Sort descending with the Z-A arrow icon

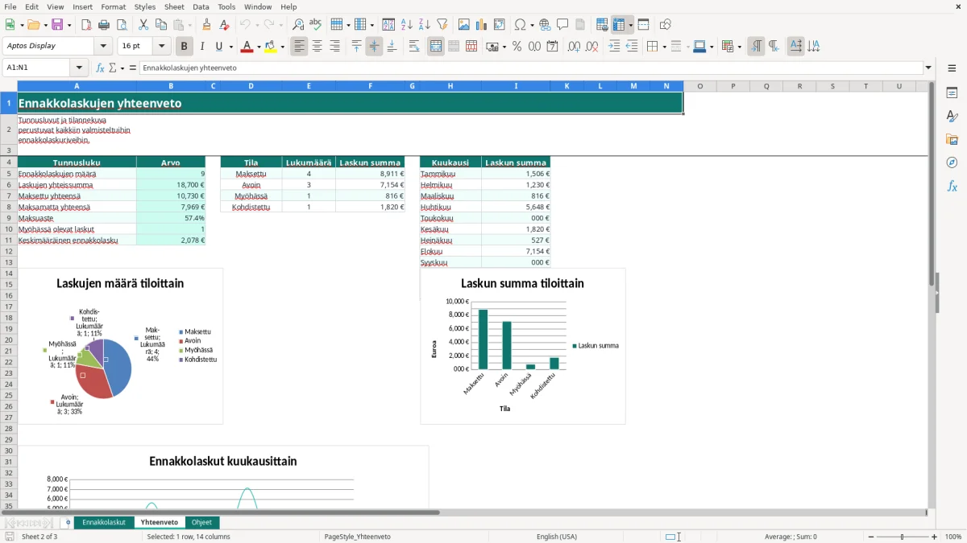point(425,25)
